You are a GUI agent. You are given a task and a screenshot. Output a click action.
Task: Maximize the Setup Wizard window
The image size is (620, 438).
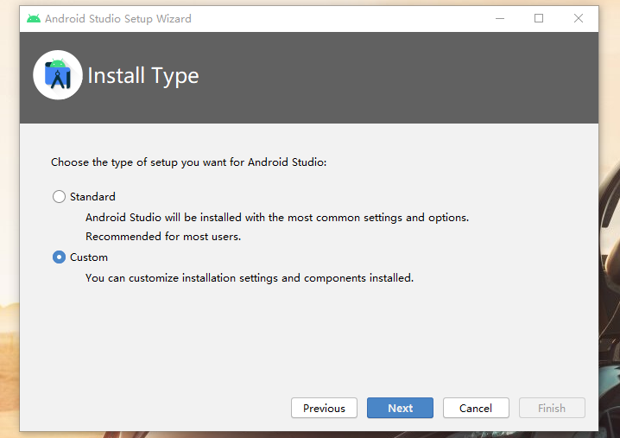[x=539, y=19]
